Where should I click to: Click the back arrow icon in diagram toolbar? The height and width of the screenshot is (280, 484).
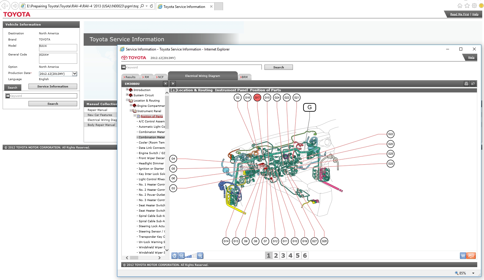point(473,84)
